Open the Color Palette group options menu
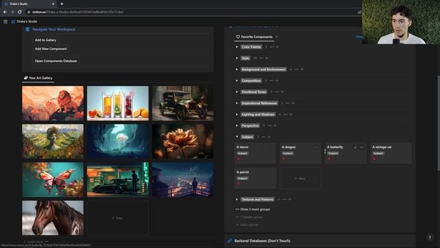This screenshot has height=248, width=440. pyautogui.click(x=272, y=47)
